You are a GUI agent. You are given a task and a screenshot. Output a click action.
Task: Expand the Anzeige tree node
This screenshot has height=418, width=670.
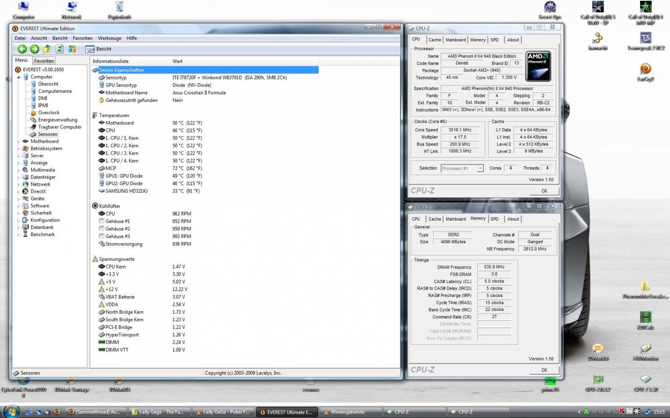(19, 163)
